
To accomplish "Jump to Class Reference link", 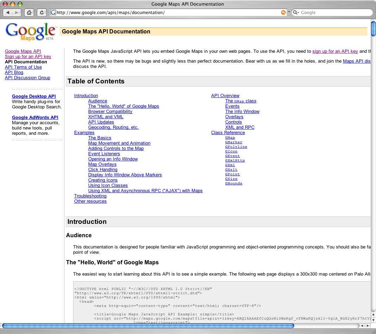I will [x=228, y=133].
